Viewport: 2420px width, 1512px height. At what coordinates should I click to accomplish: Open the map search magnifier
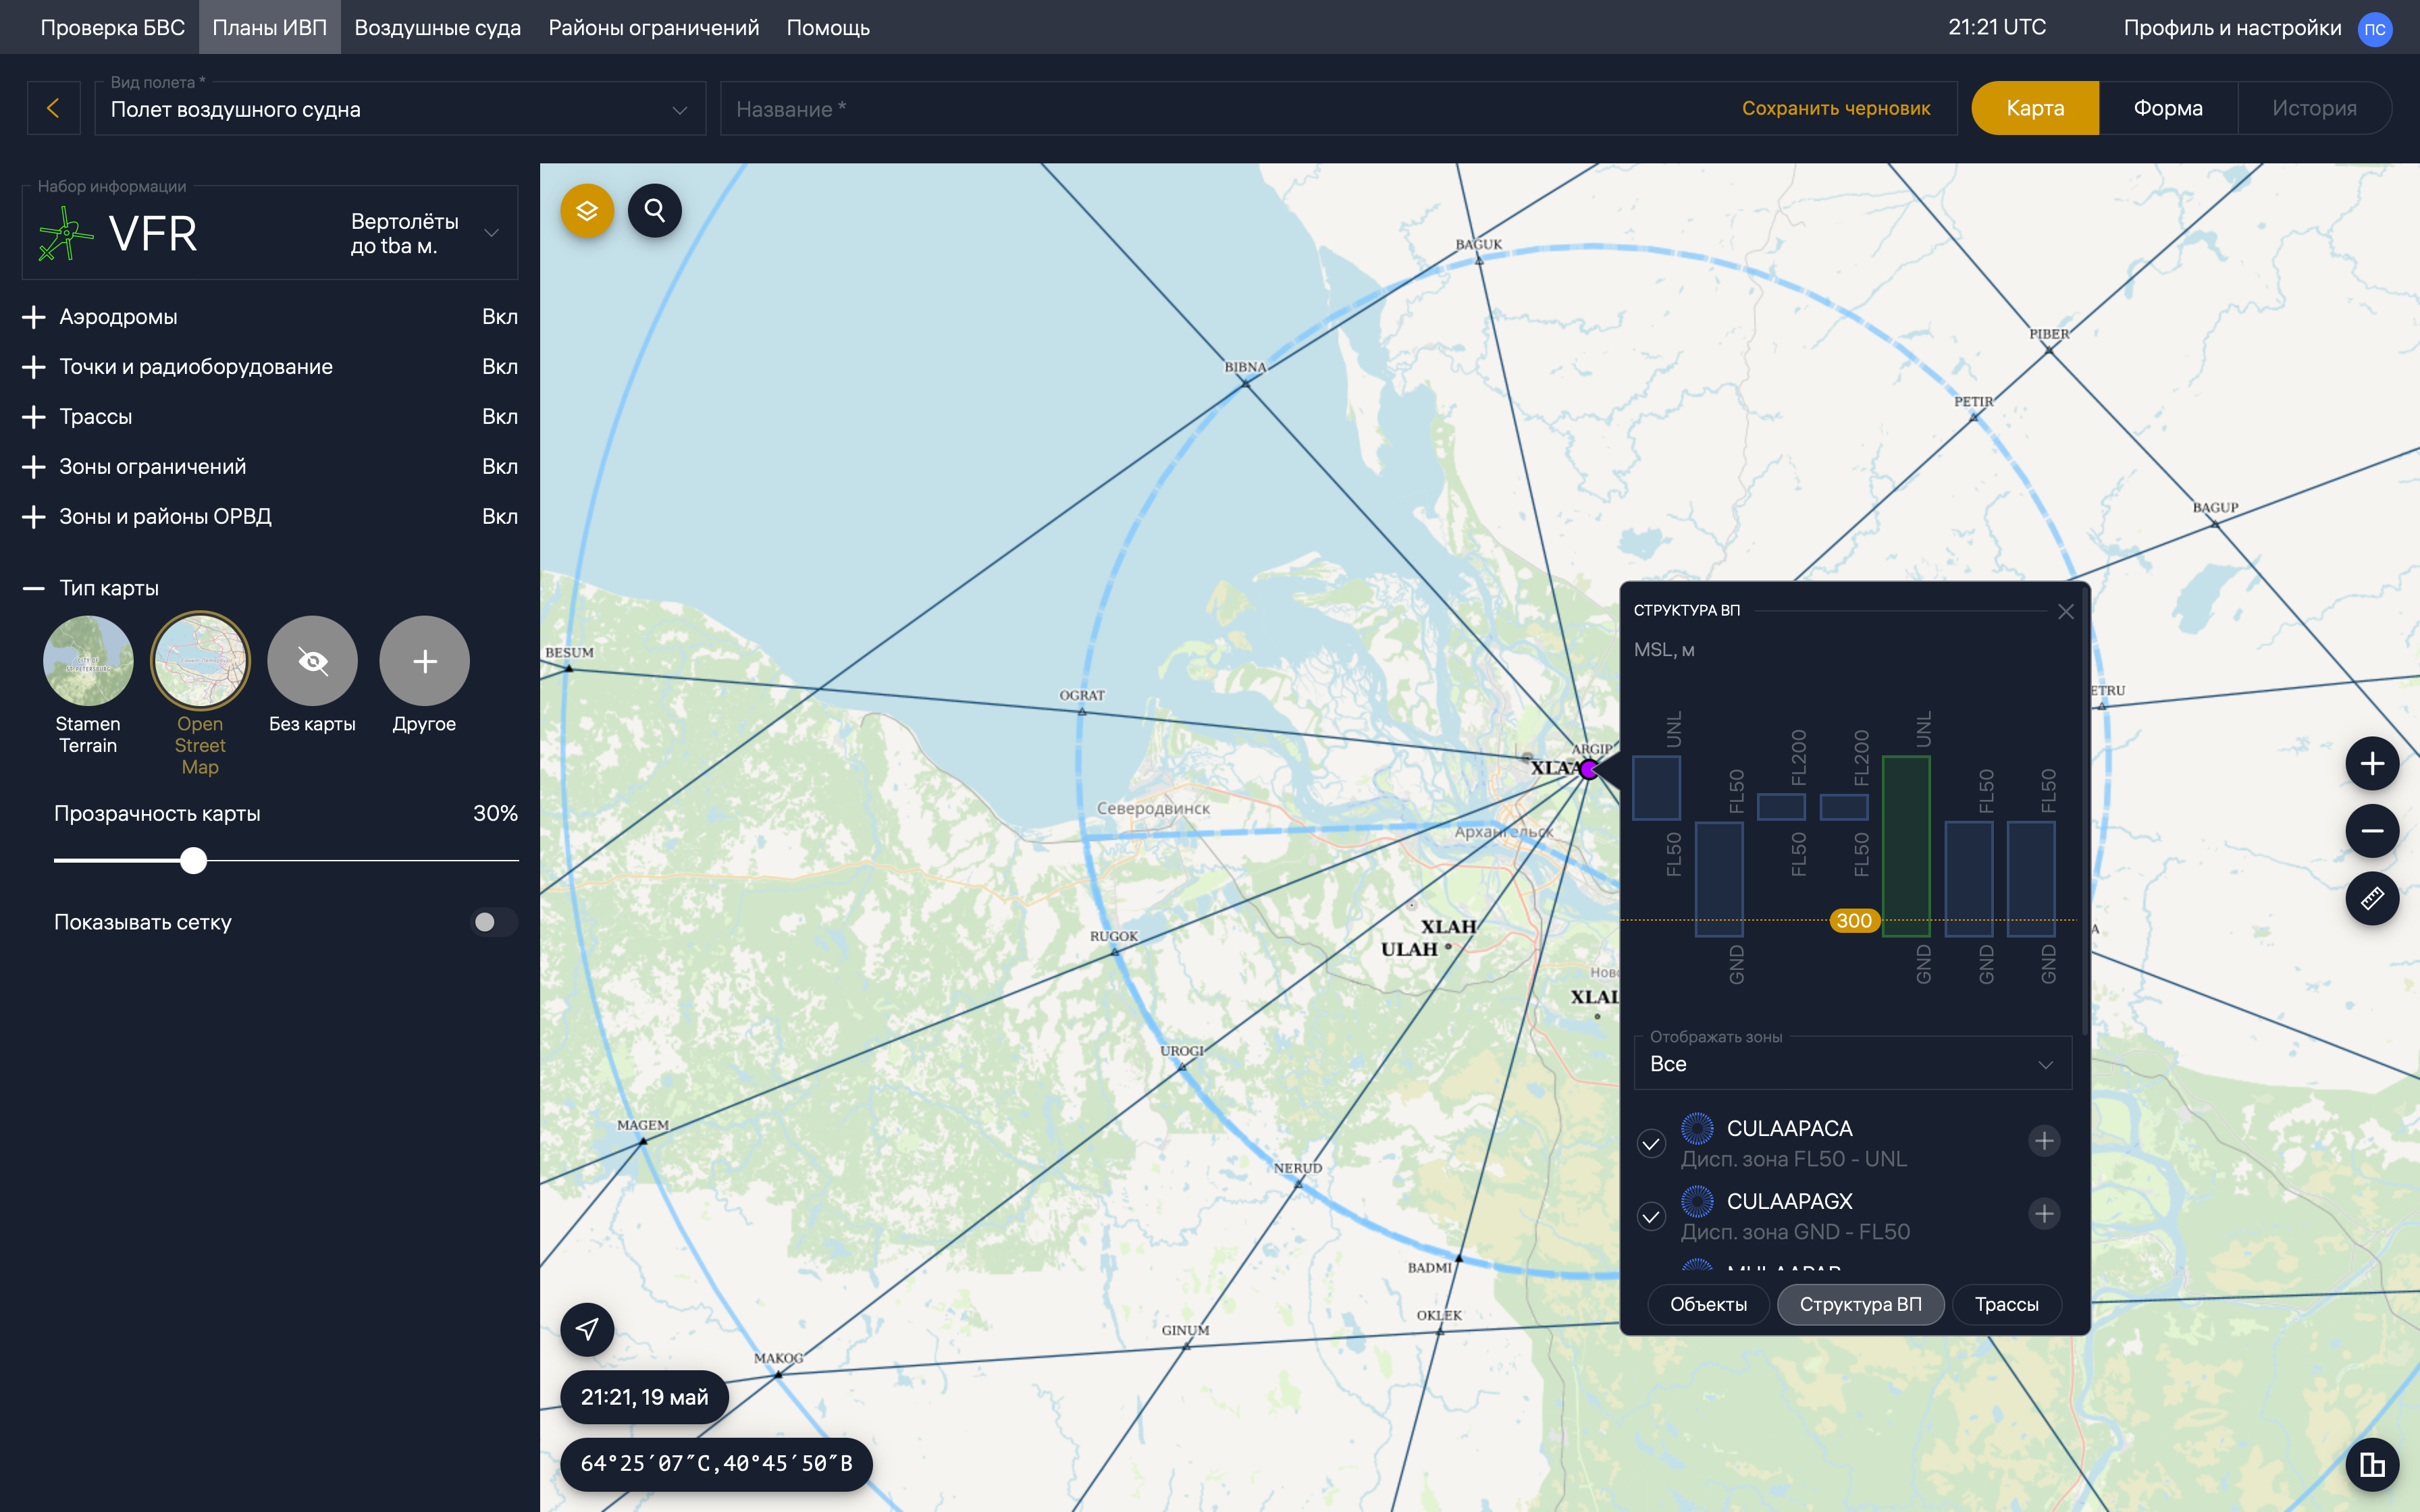tap(655, 211)
